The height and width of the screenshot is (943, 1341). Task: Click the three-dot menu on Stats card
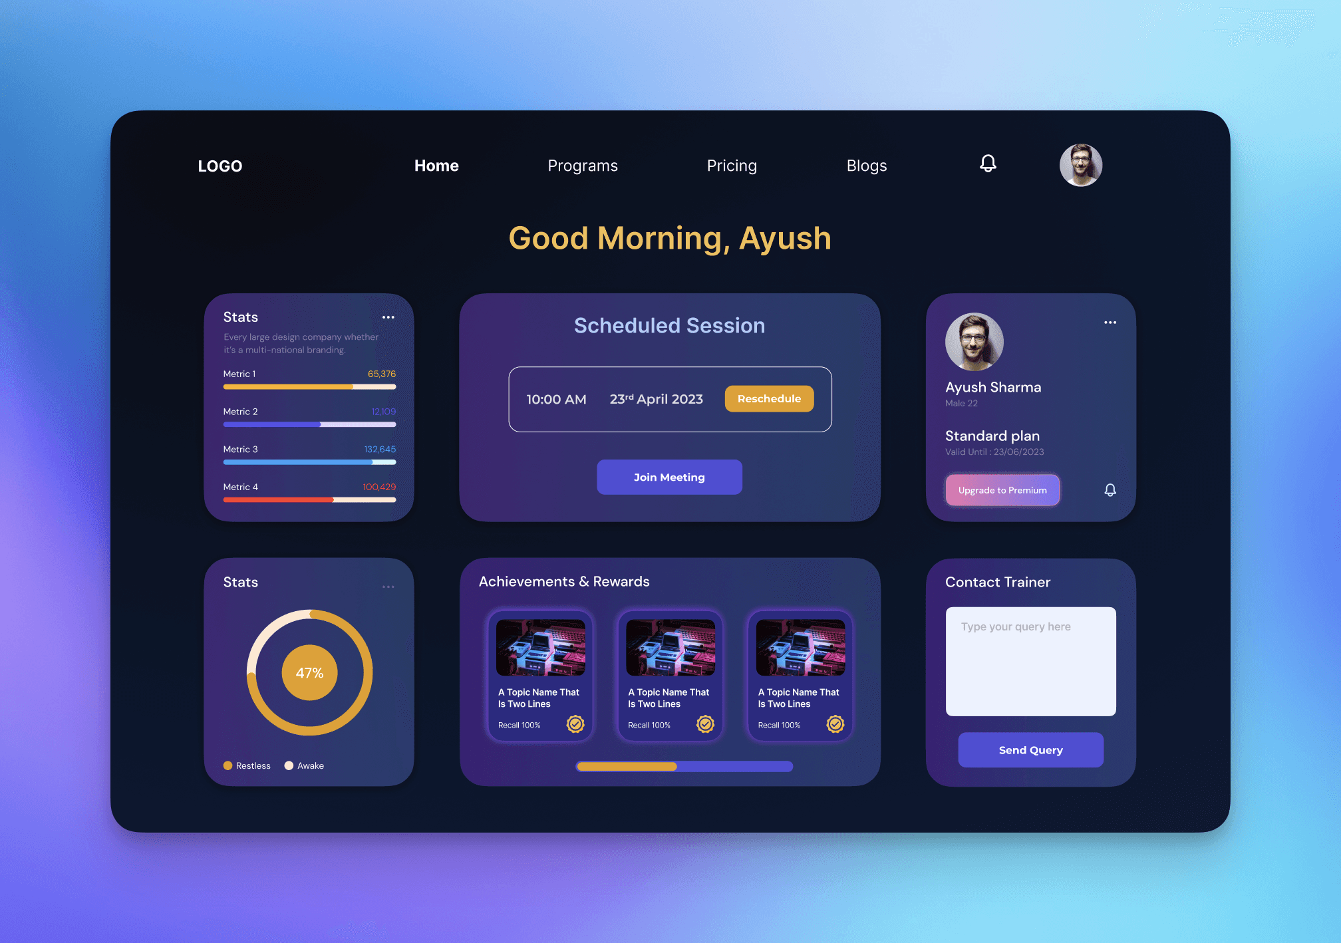point(390,317)
